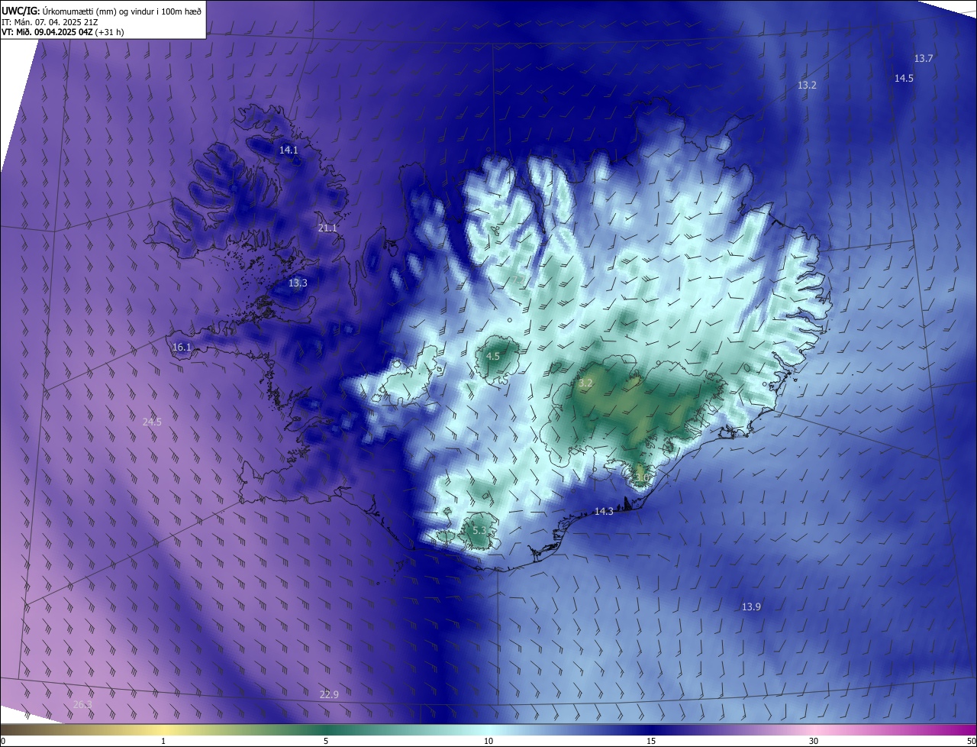977x747 pixels.
Task: Click the colour scale tick label 30
Action: (814, 742)
